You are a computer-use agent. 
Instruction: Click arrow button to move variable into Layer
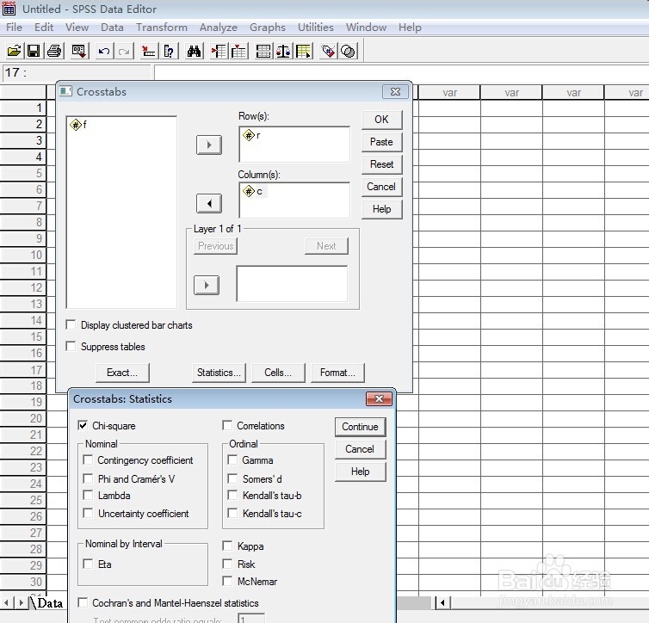click(207, 285)
